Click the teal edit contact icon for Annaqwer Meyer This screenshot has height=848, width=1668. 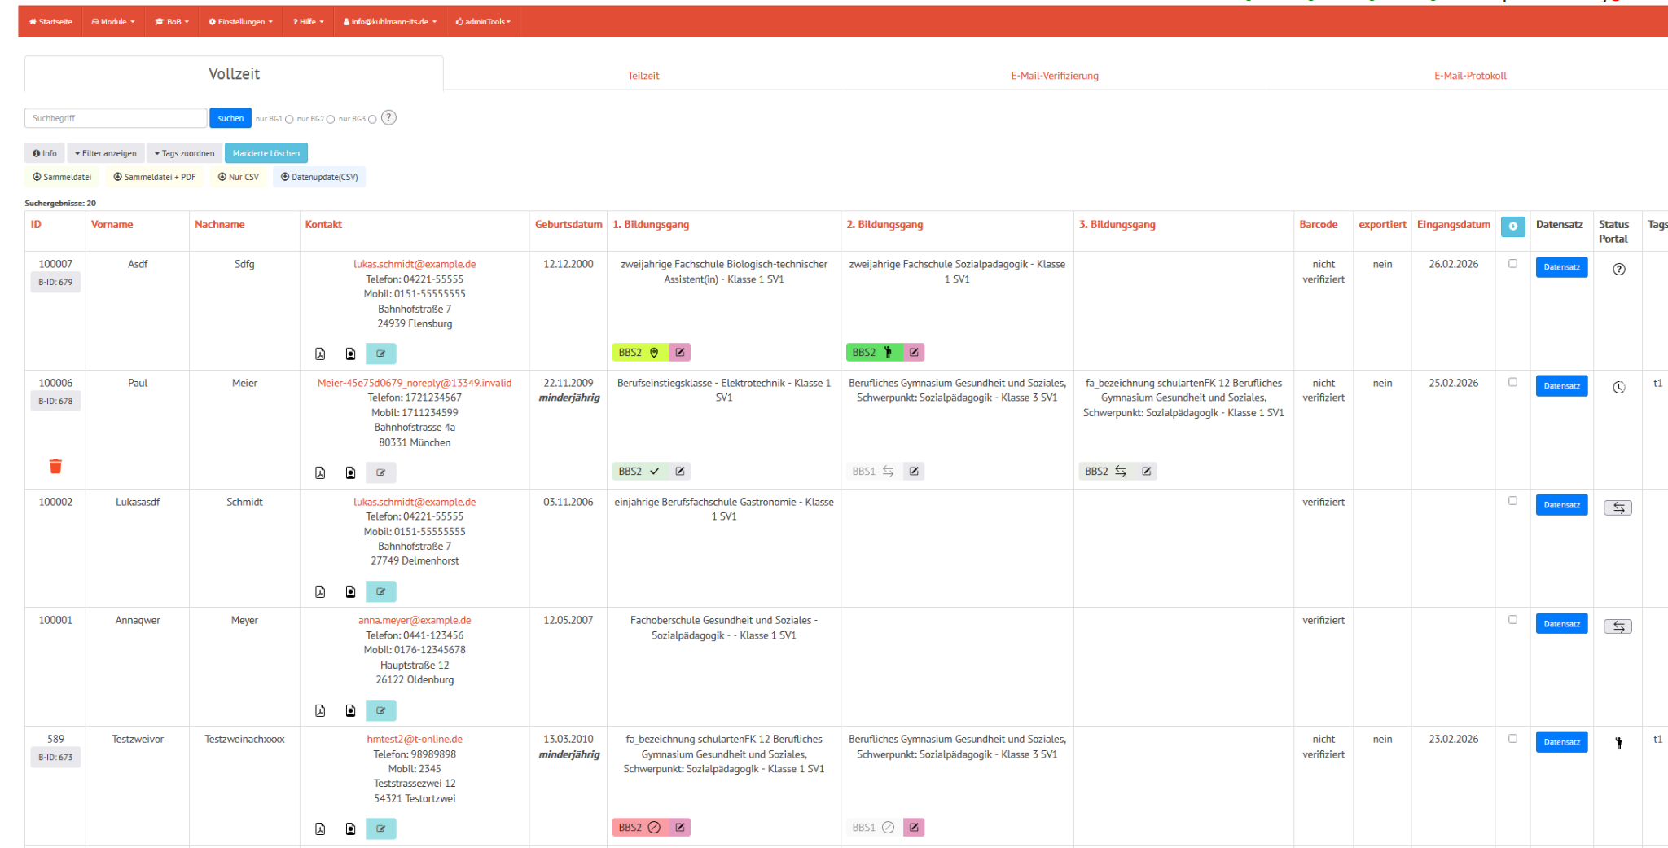tap(380, 710)
